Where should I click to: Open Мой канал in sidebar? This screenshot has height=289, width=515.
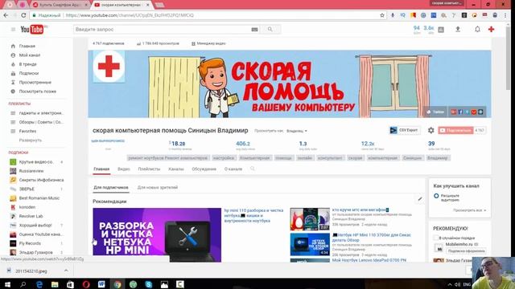pos(30,55)
